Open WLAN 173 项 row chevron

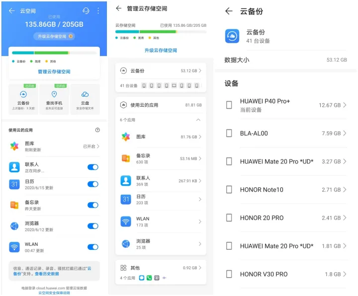[x=200, y=222]
